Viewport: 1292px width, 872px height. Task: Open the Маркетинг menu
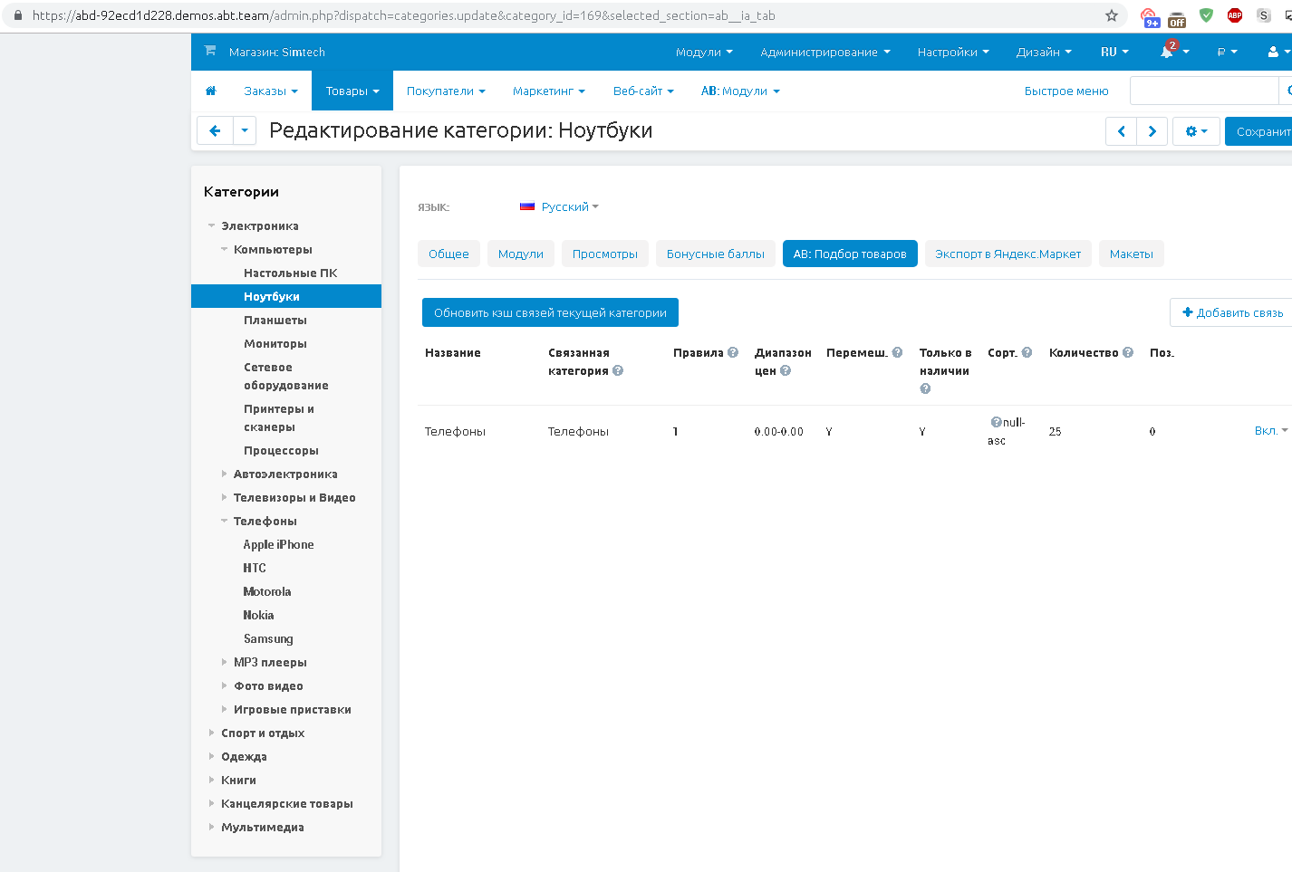(548, 91)
